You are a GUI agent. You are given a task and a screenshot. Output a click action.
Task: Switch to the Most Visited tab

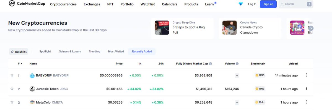116,52
